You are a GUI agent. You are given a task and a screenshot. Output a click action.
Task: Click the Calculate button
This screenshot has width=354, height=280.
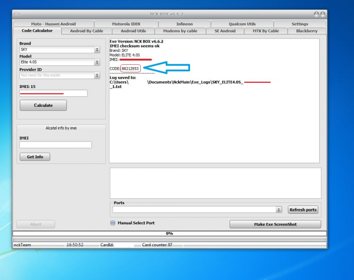43,105
